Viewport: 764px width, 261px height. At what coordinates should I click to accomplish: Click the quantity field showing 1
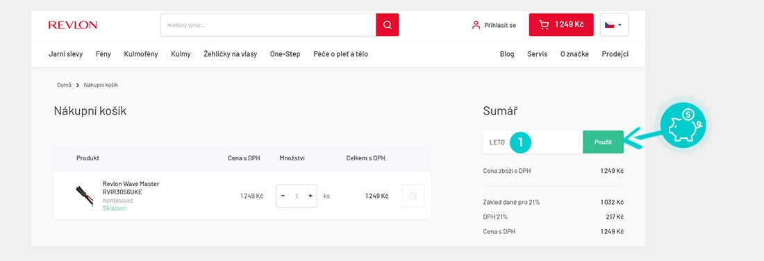pos(297,196)
